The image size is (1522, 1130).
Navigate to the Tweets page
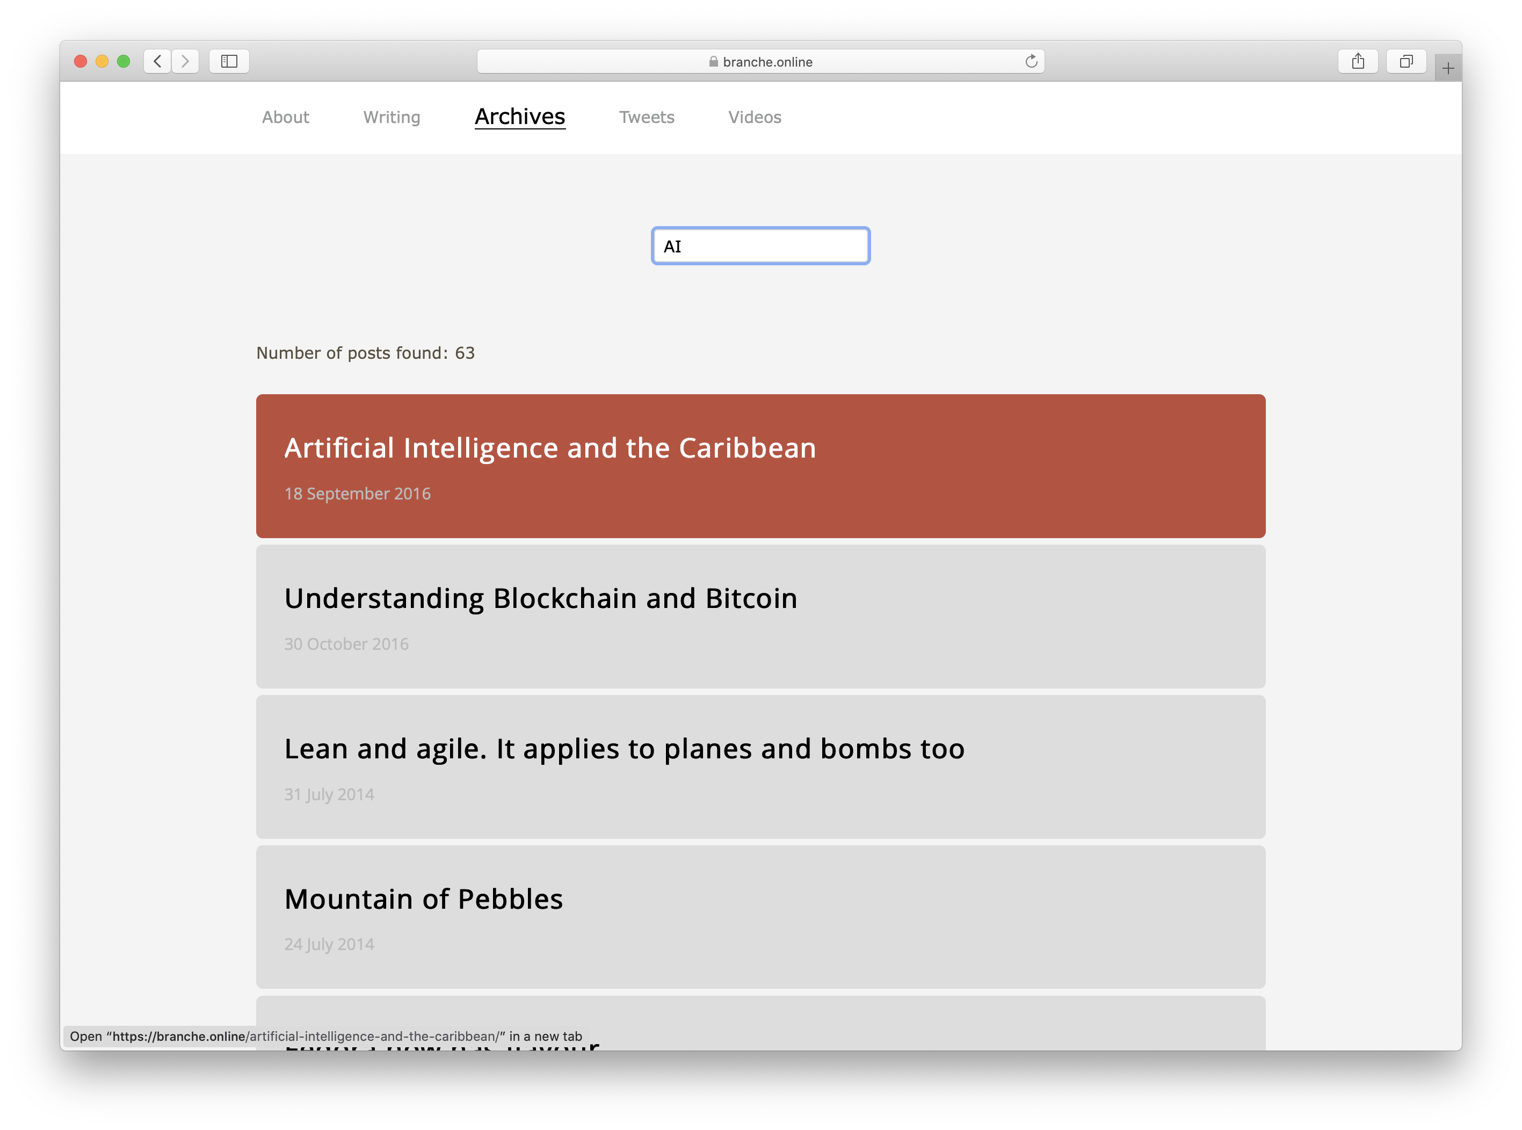point(647,118)
